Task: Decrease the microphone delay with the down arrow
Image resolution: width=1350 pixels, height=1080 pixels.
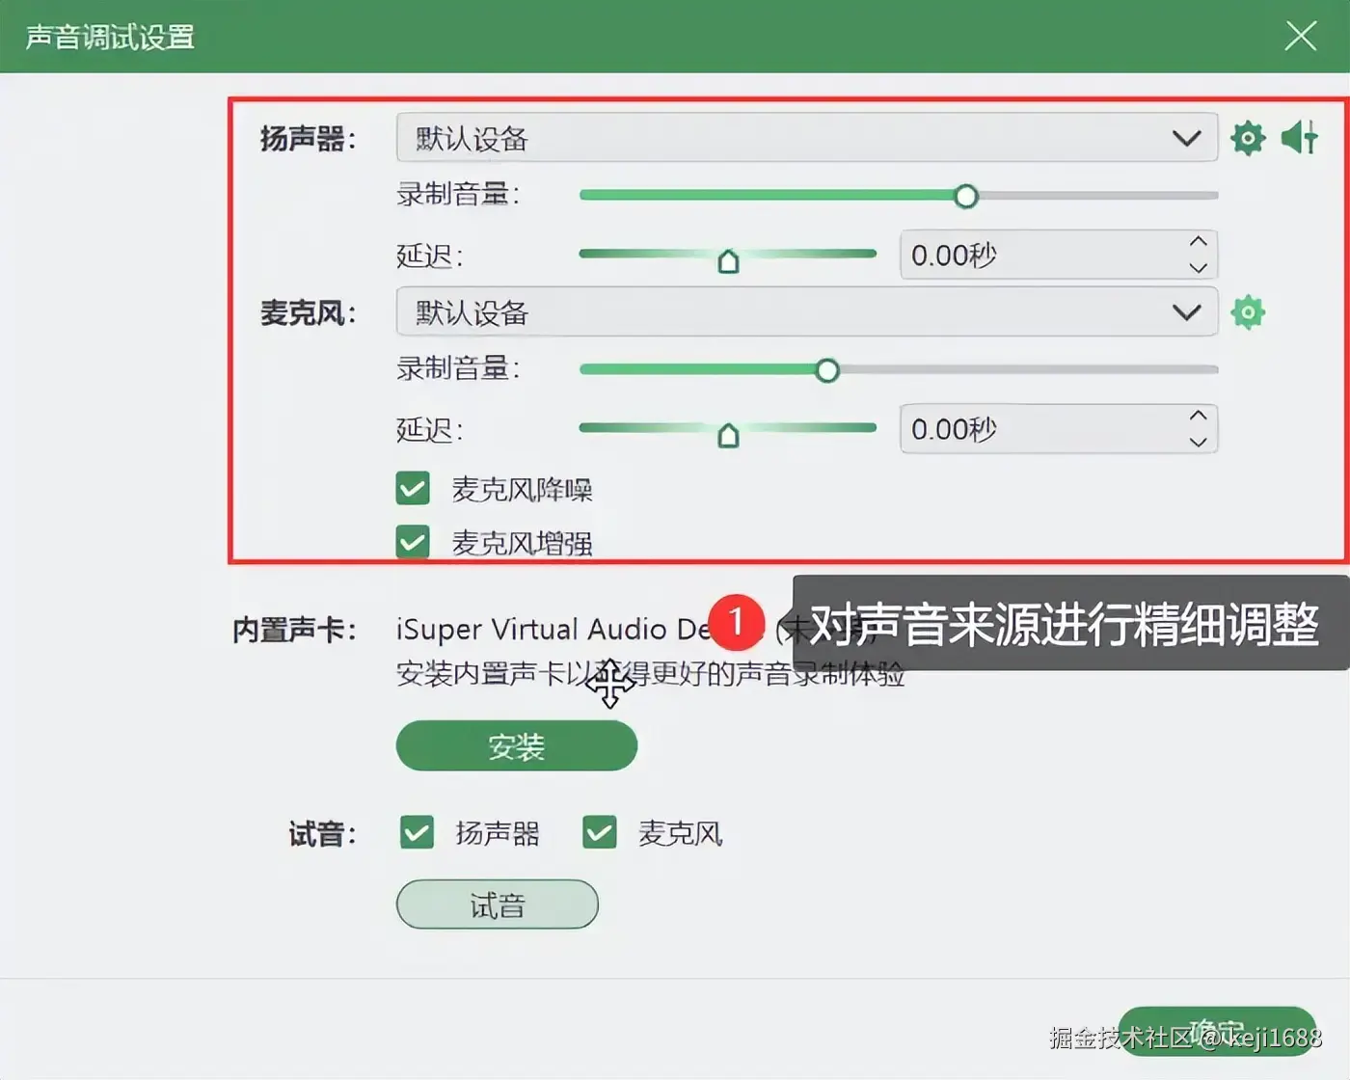Action: pyautogui.click(x=1198, y=442)
